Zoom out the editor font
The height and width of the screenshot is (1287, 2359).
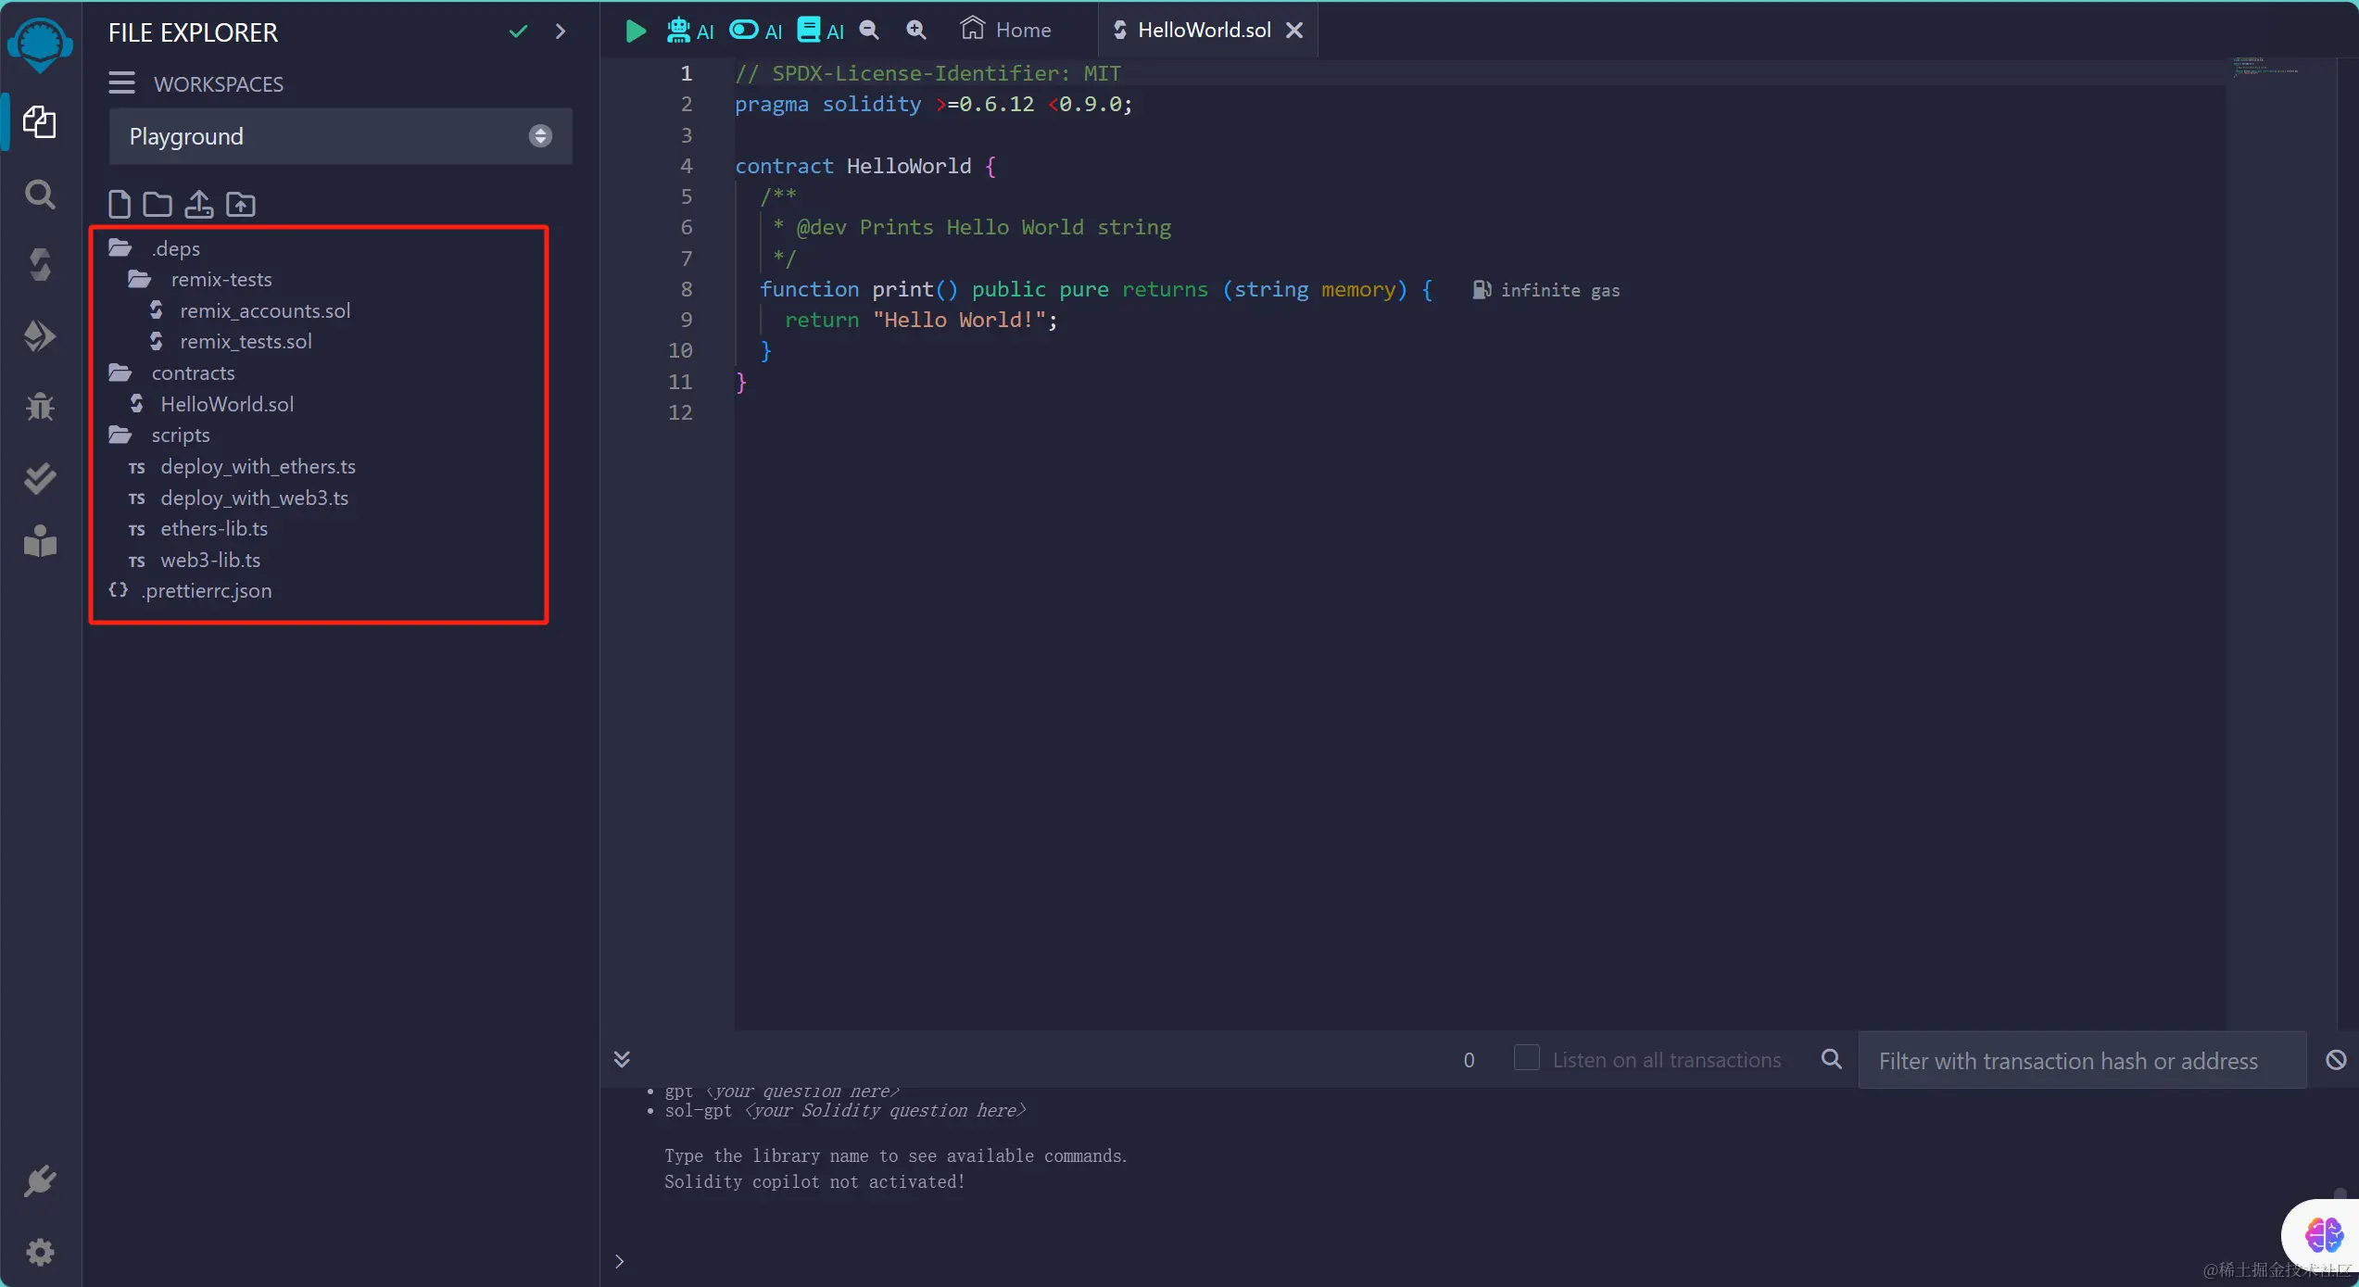pos(869,31)
